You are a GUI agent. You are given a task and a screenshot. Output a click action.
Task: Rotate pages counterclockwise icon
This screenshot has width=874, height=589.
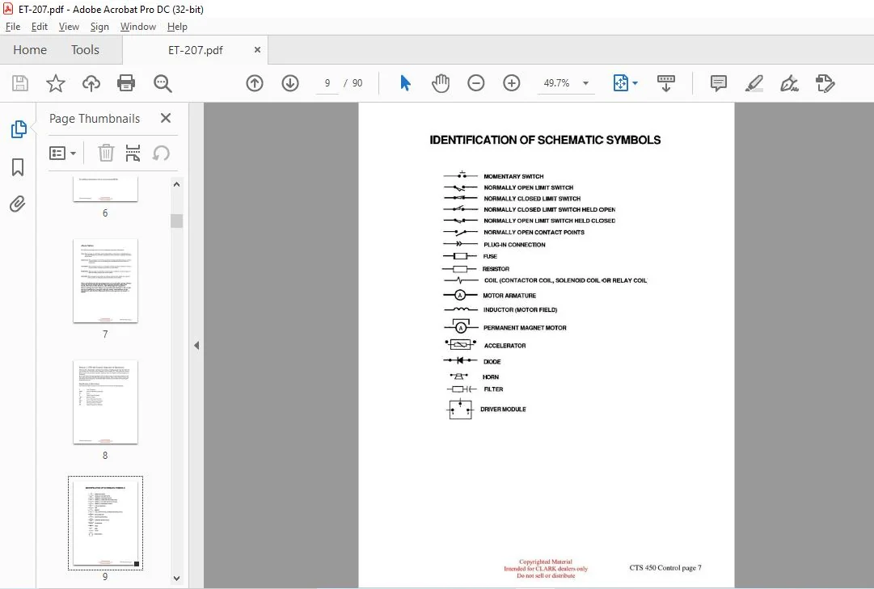click(x=161, y=153)
